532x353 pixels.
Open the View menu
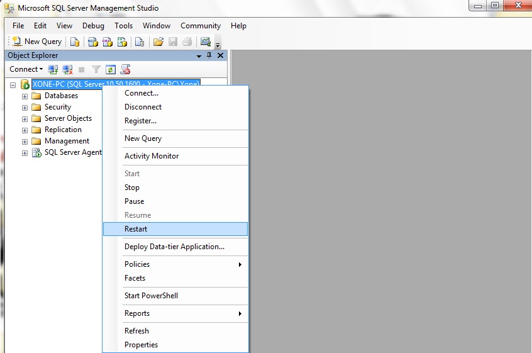pos(65,26)
